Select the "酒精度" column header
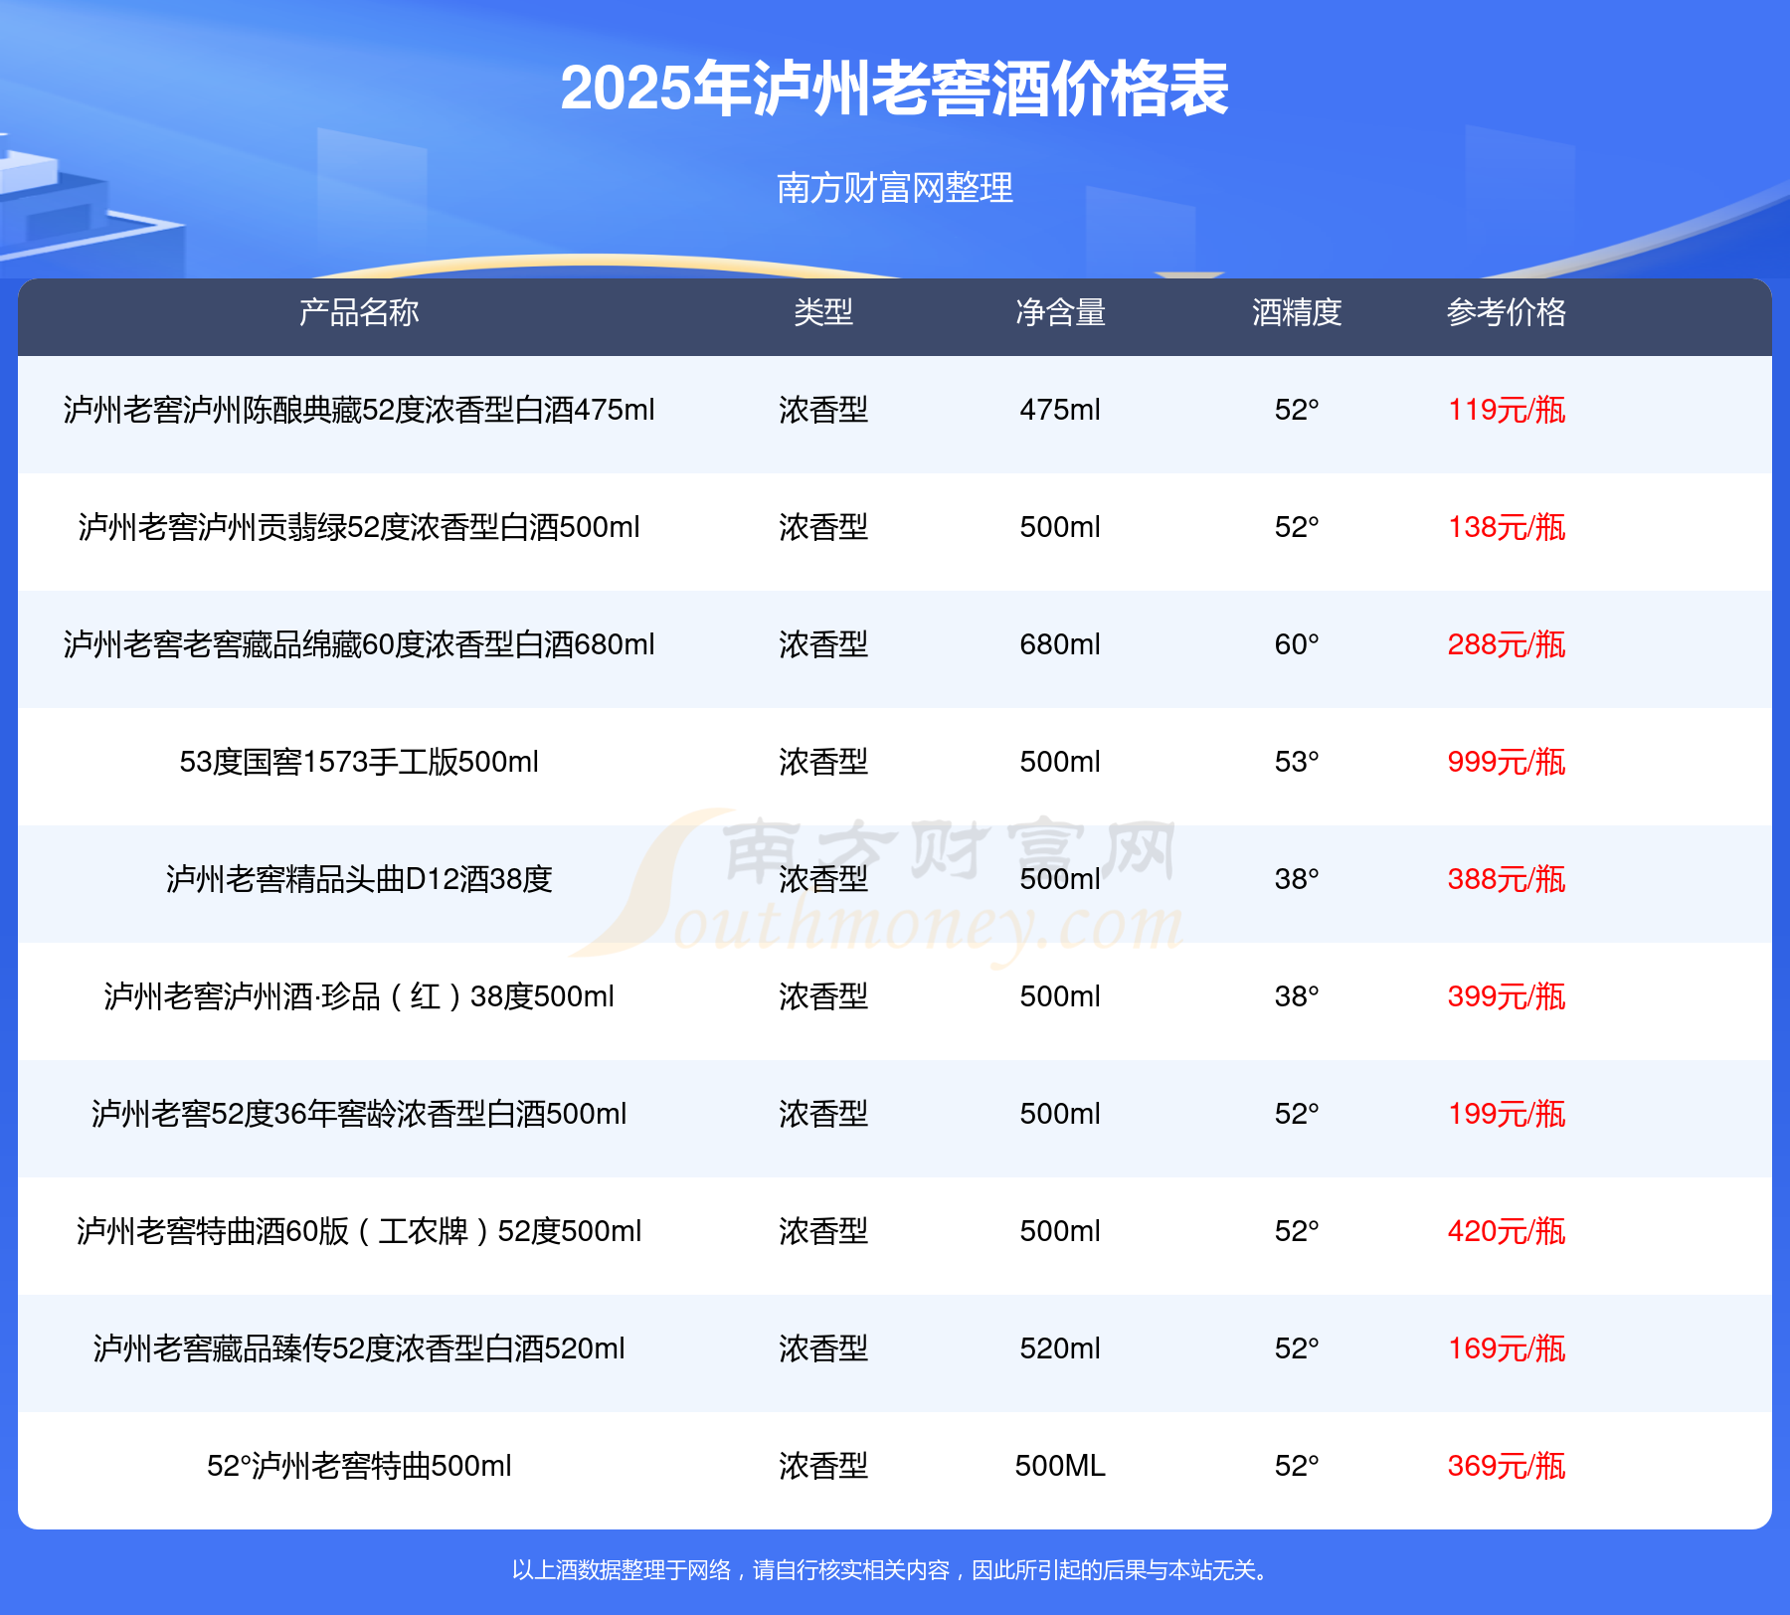Screen dimensions: 1790x1615 click(1297, 312)
